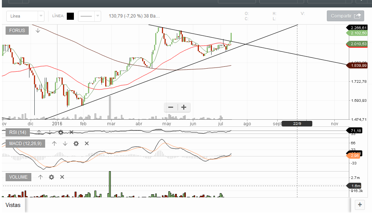Expand the line style dropdown
Screen dimensions: 372x220
point(97,16)
